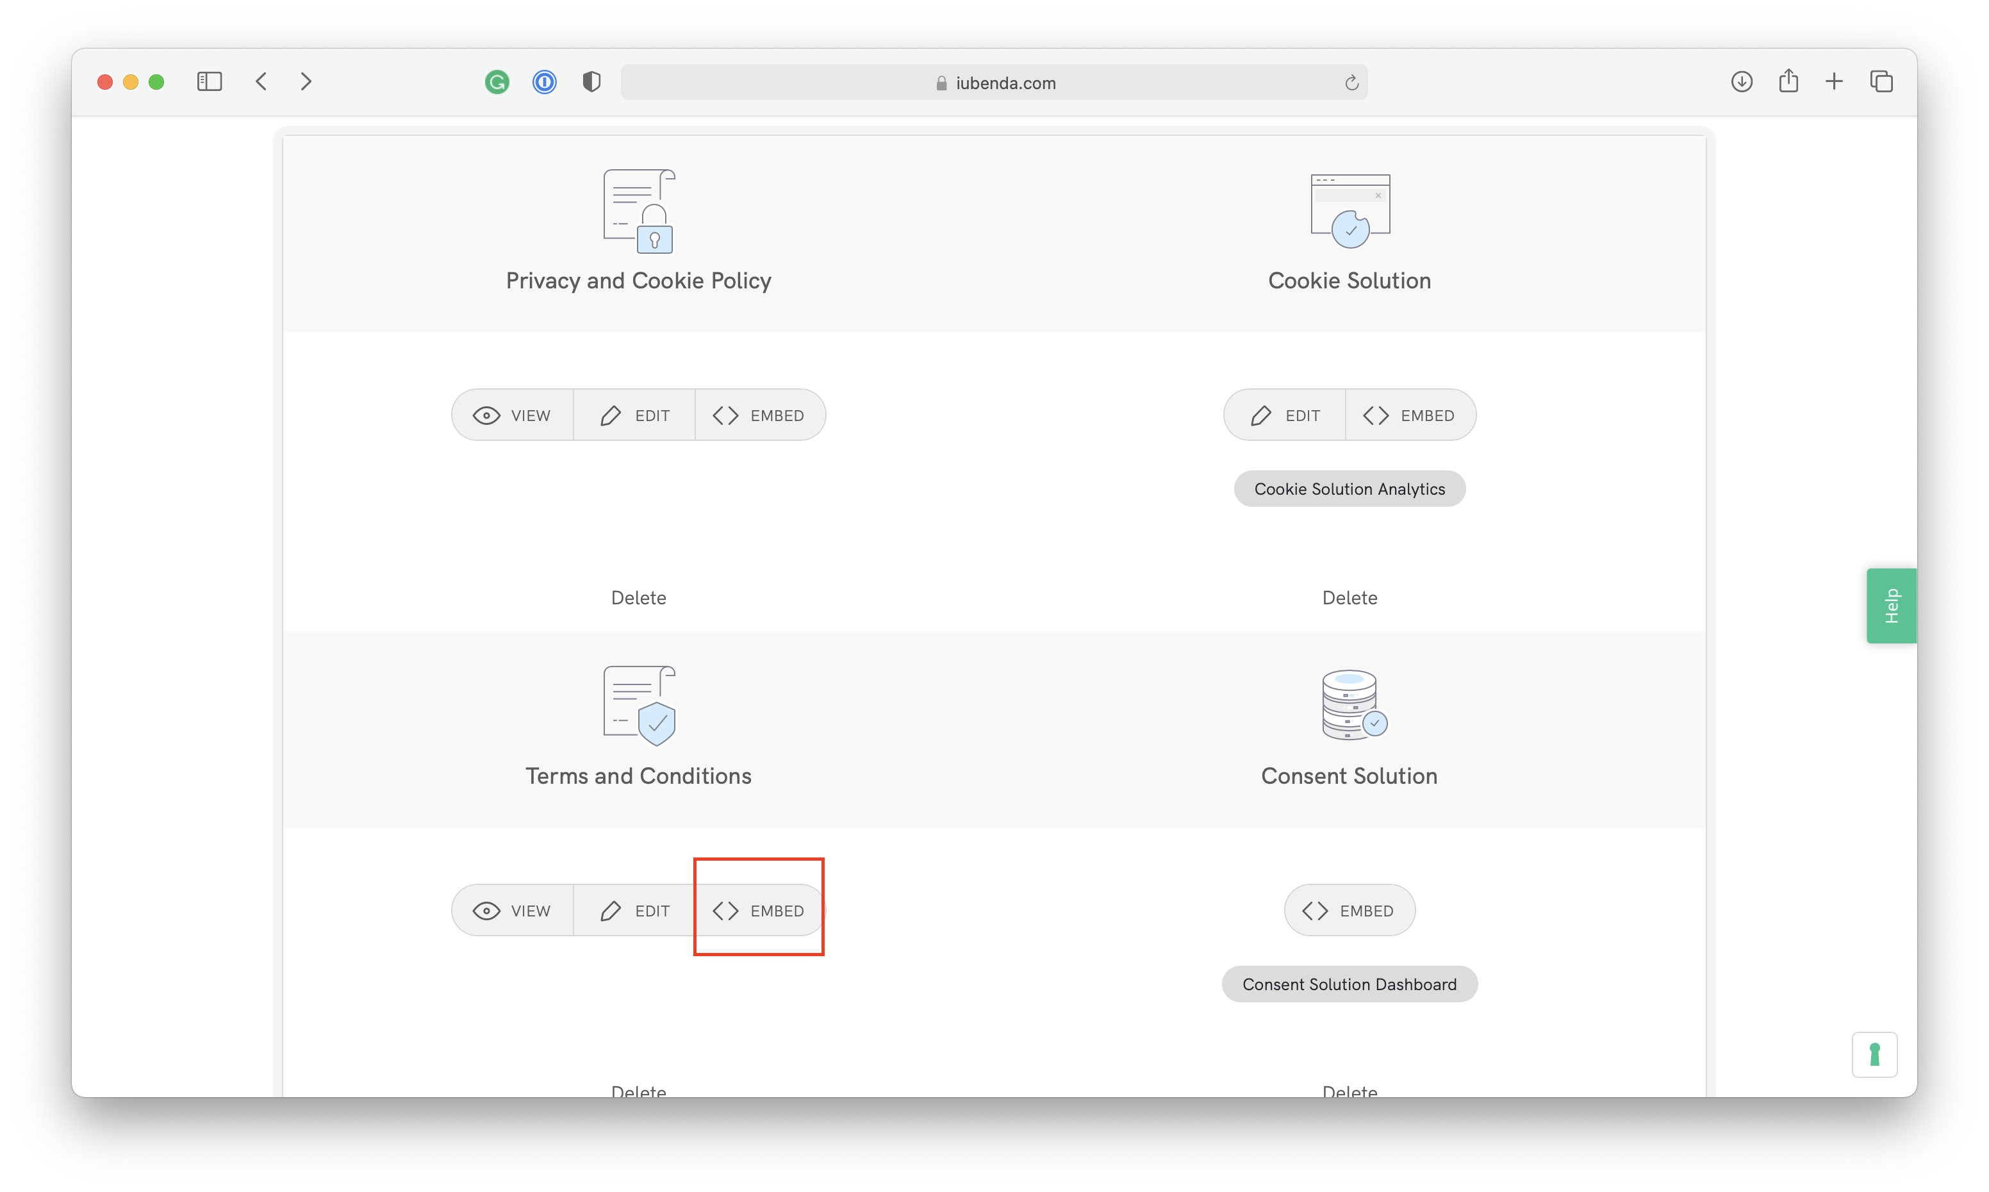Viewport: 1989px width, 1192px height.
Task: Show the tab overview icon
Action: tap(1881, 82)
